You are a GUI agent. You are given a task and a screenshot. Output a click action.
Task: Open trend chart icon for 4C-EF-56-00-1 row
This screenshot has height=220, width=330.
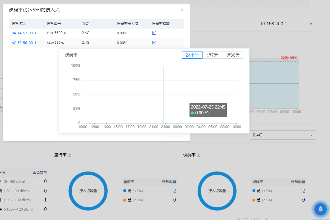pyautogui.click(x=154, y=43)
